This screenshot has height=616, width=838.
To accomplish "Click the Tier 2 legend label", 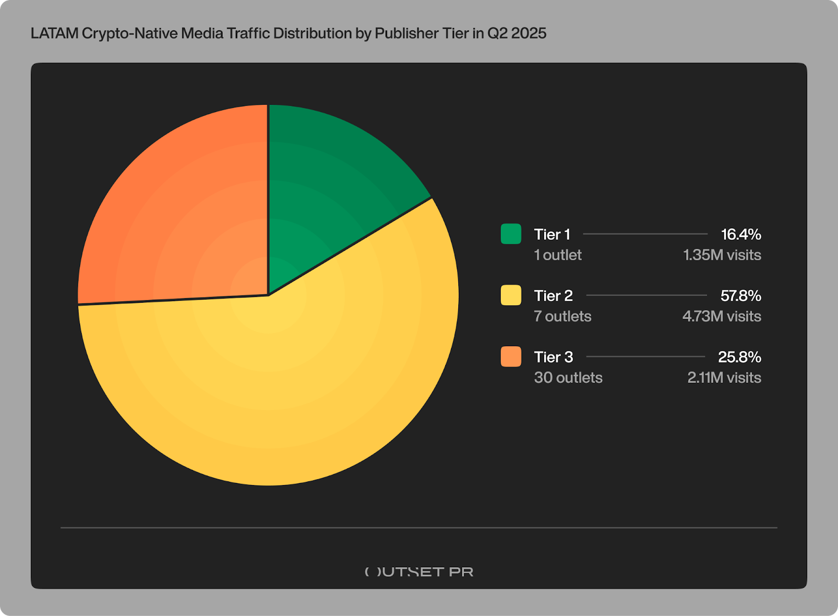I will coord(553,295).
